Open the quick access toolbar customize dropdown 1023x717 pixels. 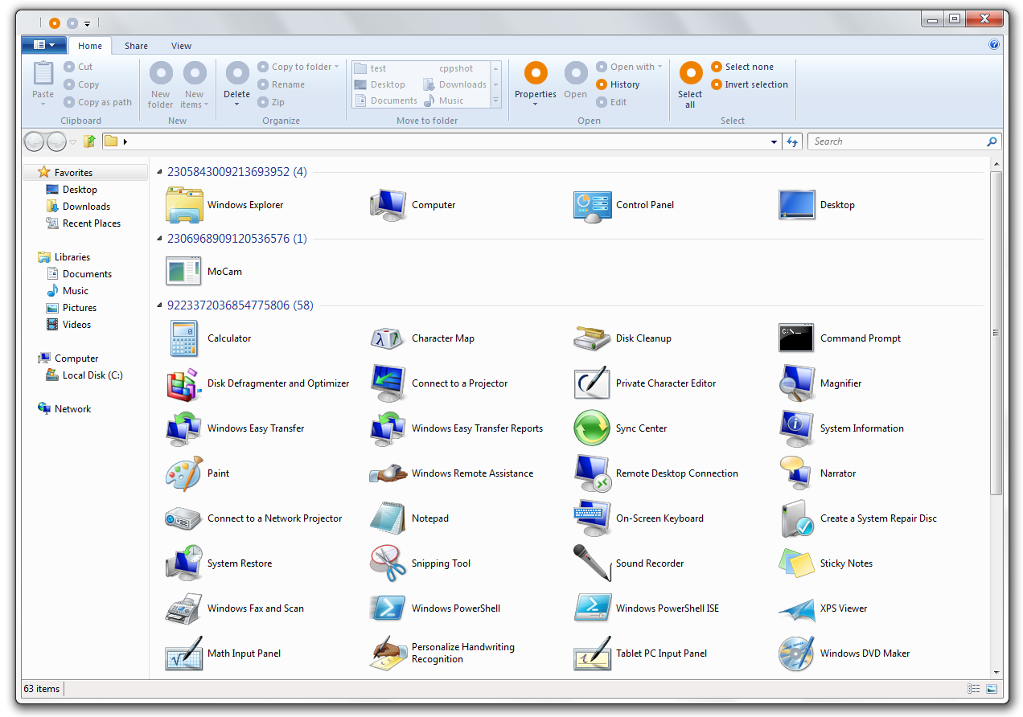pos(87,23)
